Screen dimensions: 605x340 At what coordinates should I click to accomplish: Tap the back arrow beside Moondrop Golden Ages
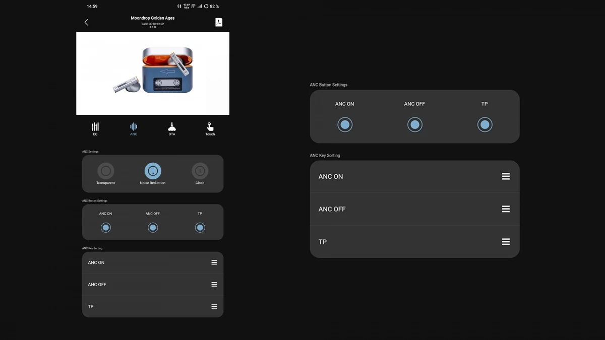coord(86,22)
